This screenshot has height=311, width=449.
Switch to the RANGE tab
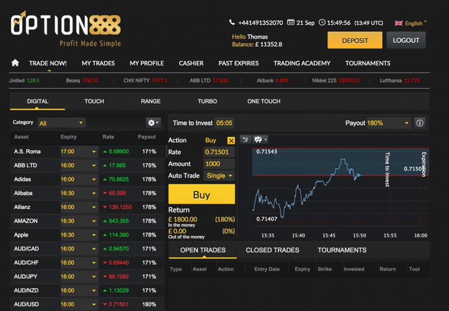click(x=150, y=102)
